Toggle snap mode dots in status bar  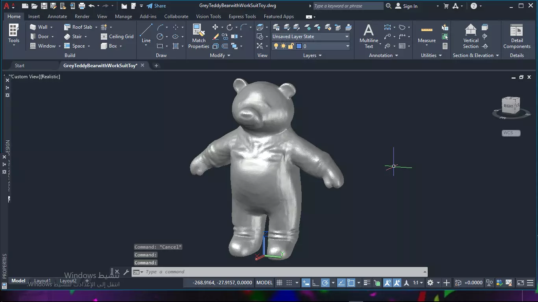click(x=289, y=282)
